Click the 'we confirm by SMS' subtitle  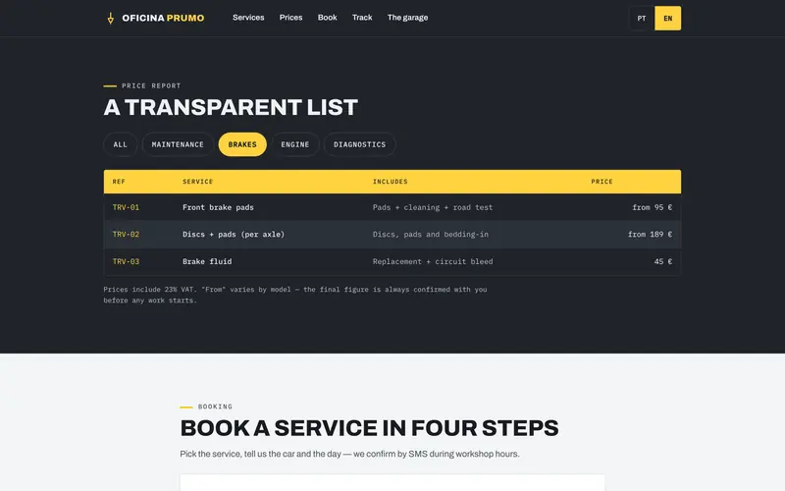[349, 454]
